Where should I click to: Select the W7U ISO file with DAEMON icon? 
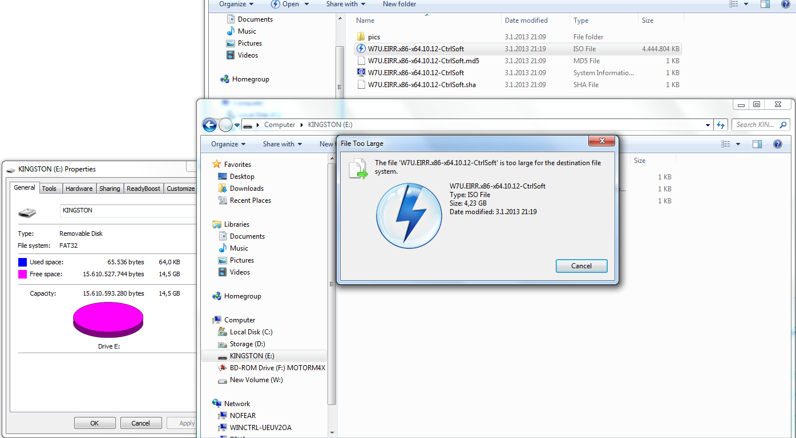[415, 49]
